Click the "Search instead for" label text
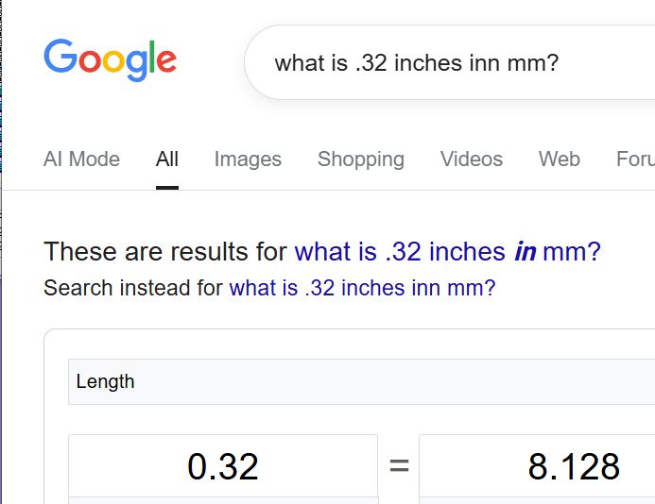 pyautogui.click(x=132, y=288)
